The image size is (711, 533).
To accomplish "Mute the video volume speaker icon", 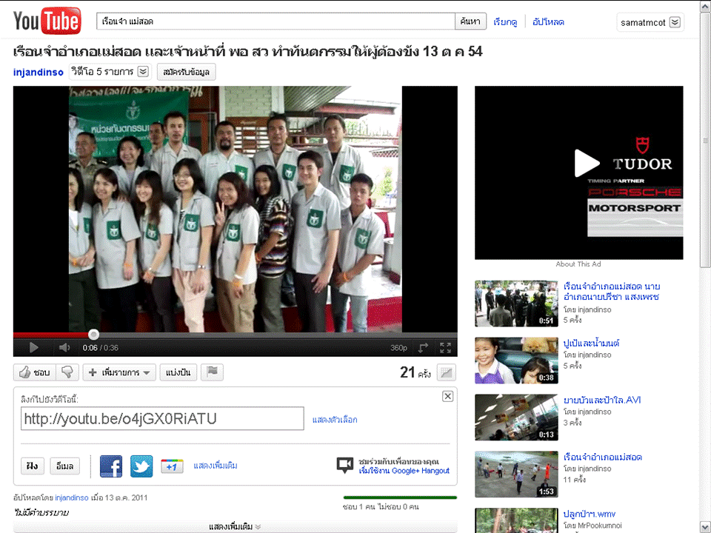I will pos(64,347).
